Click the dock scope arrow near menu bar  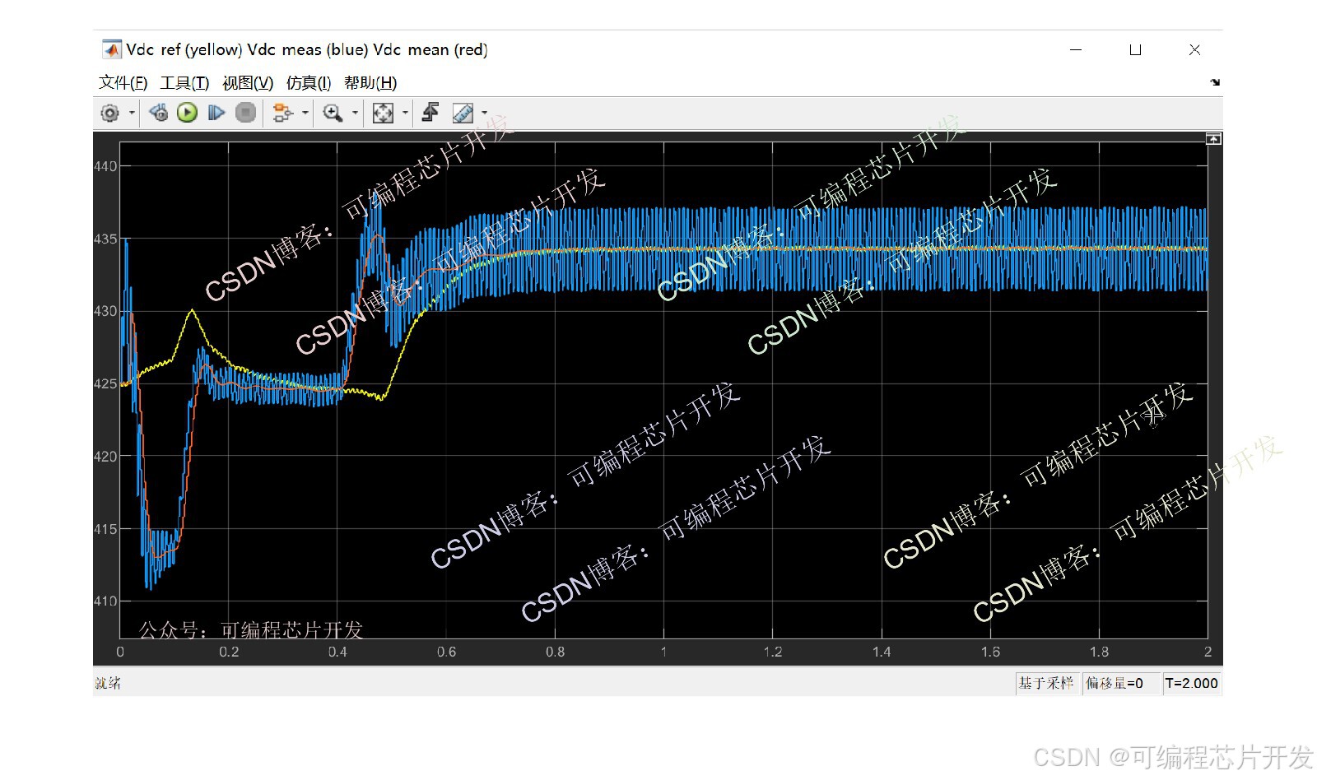point(1215,82)
